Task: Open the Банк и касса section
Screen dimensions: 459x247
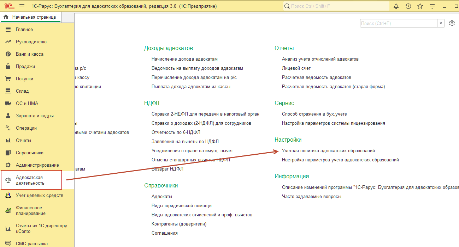Action: pos(30,54)
